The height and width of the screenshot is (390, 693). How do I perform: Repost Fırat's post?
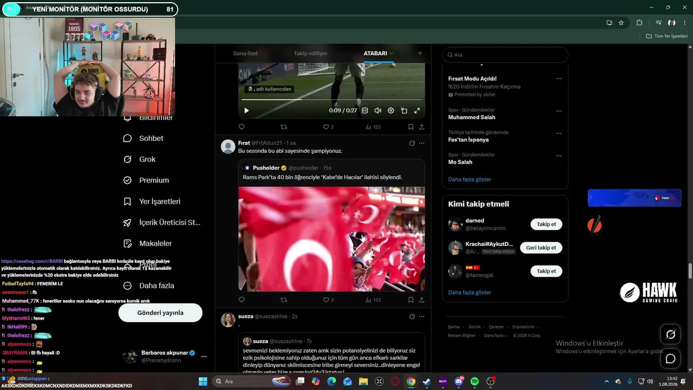click(284, 300)
